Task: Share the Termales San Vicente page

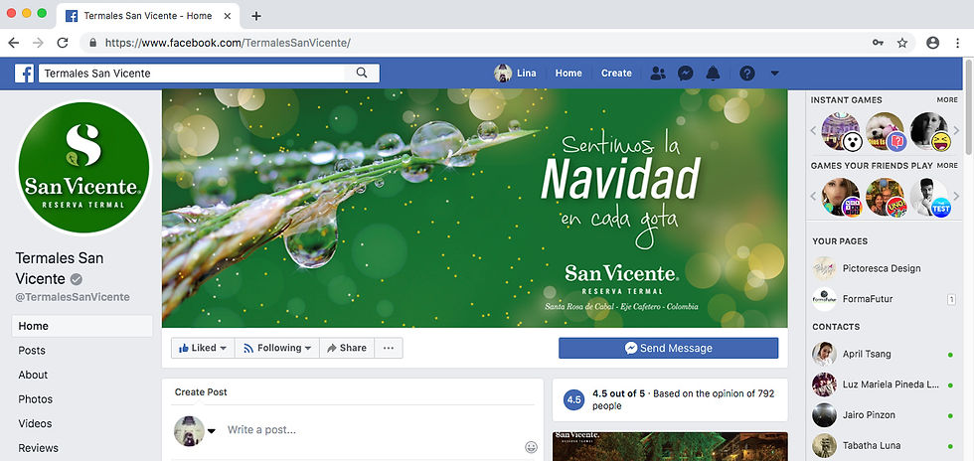Action: (x=347, y=348)
